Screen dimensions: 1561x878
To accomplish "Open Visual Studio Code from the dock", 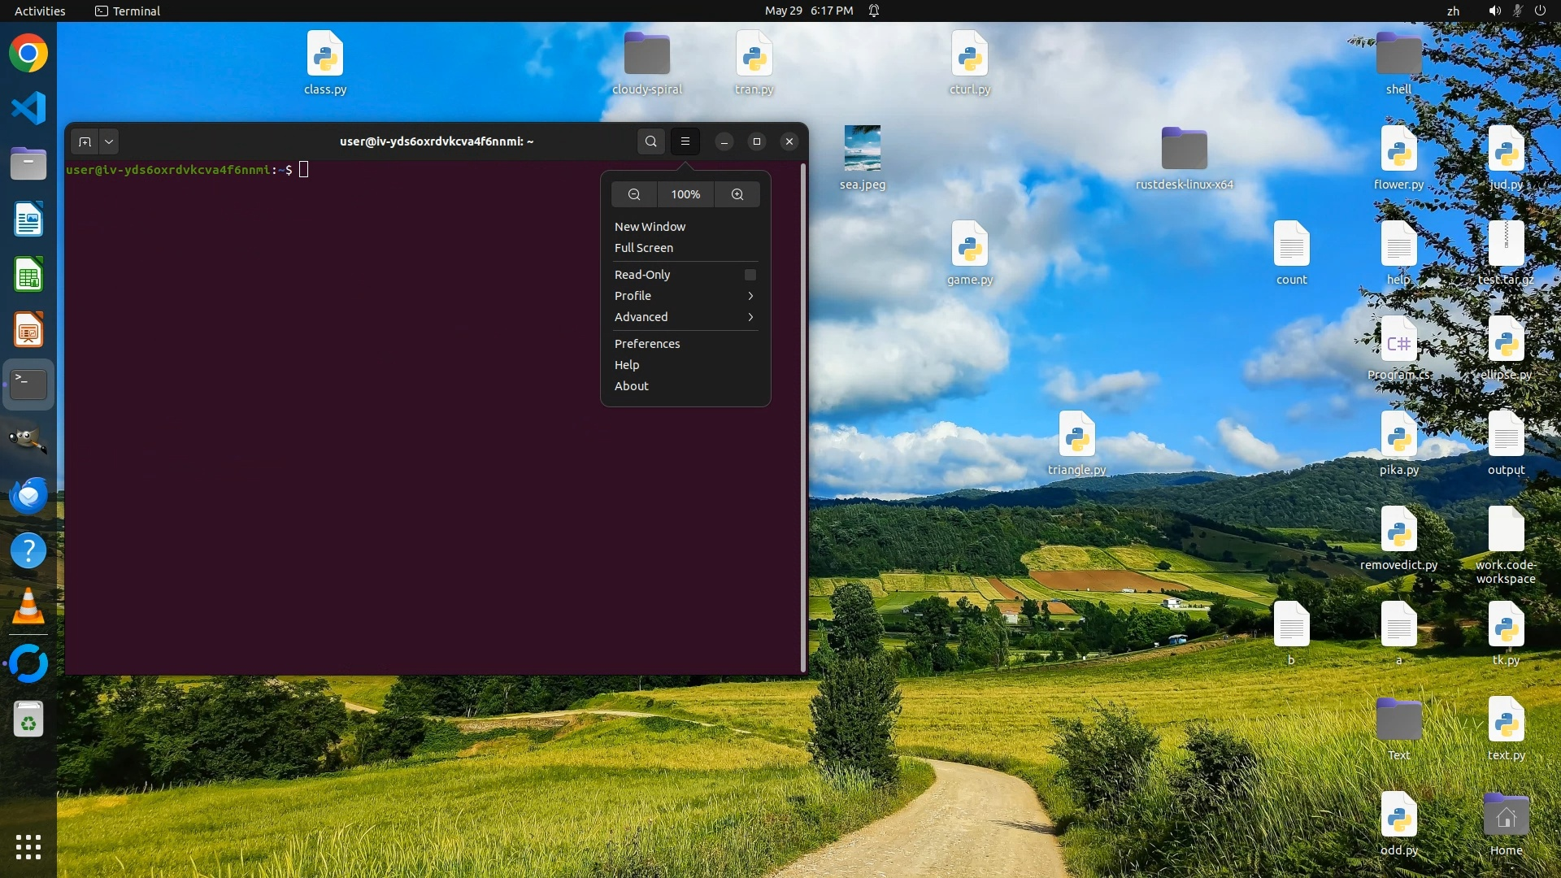I will (x=28, y=108).
